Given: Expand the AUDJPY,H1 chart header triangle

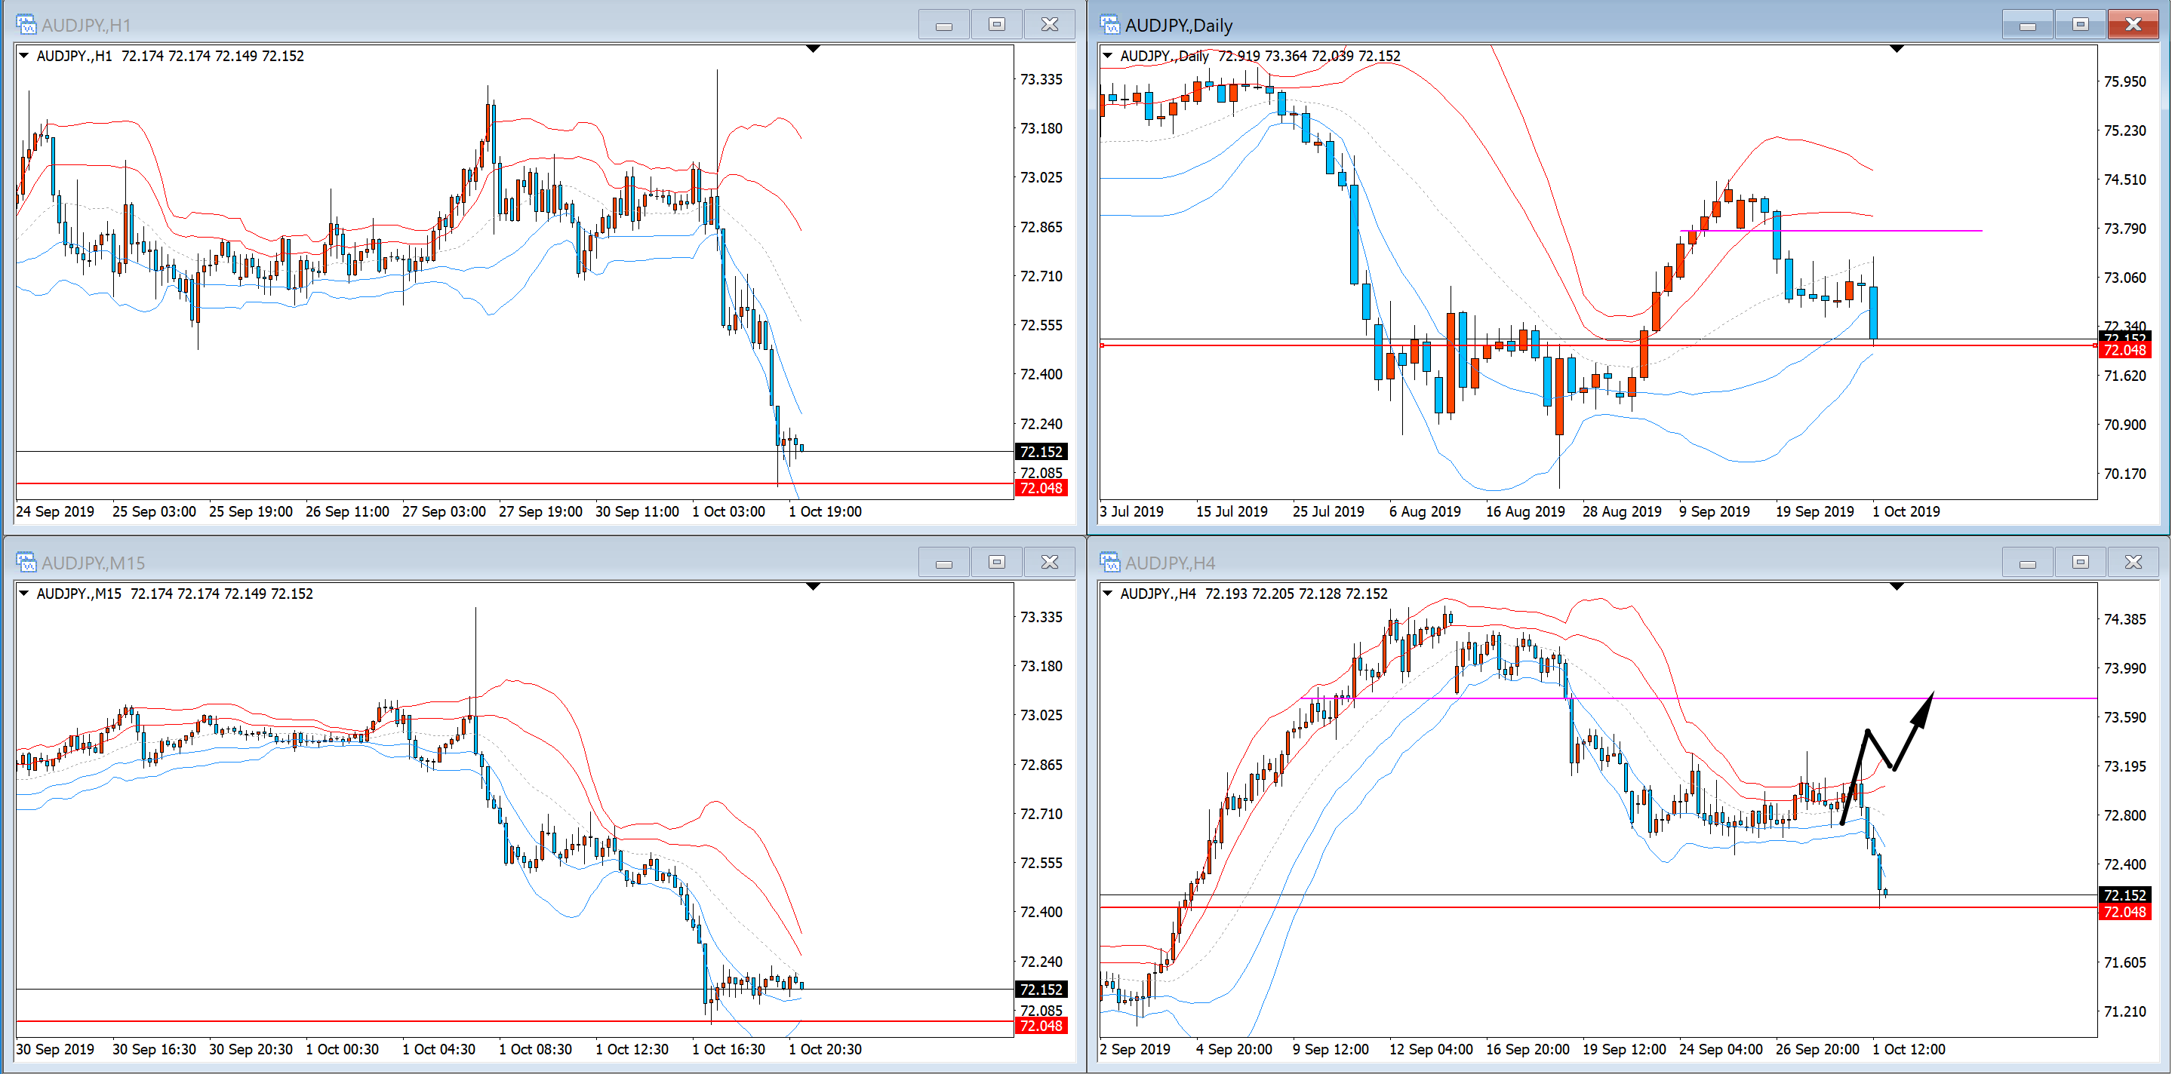Looking at the screenshot, I should point(23,56).
